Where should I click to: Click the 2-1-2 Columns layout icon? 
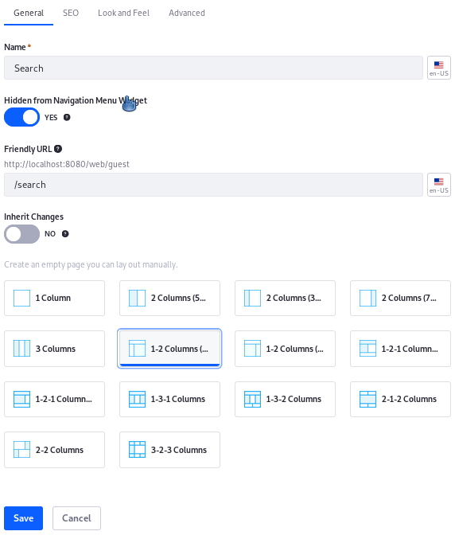pyautogui.click(x=367, y=399)
